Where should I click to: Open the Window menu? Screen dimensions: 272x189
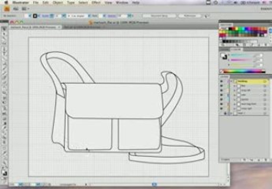tap(122, 3)
